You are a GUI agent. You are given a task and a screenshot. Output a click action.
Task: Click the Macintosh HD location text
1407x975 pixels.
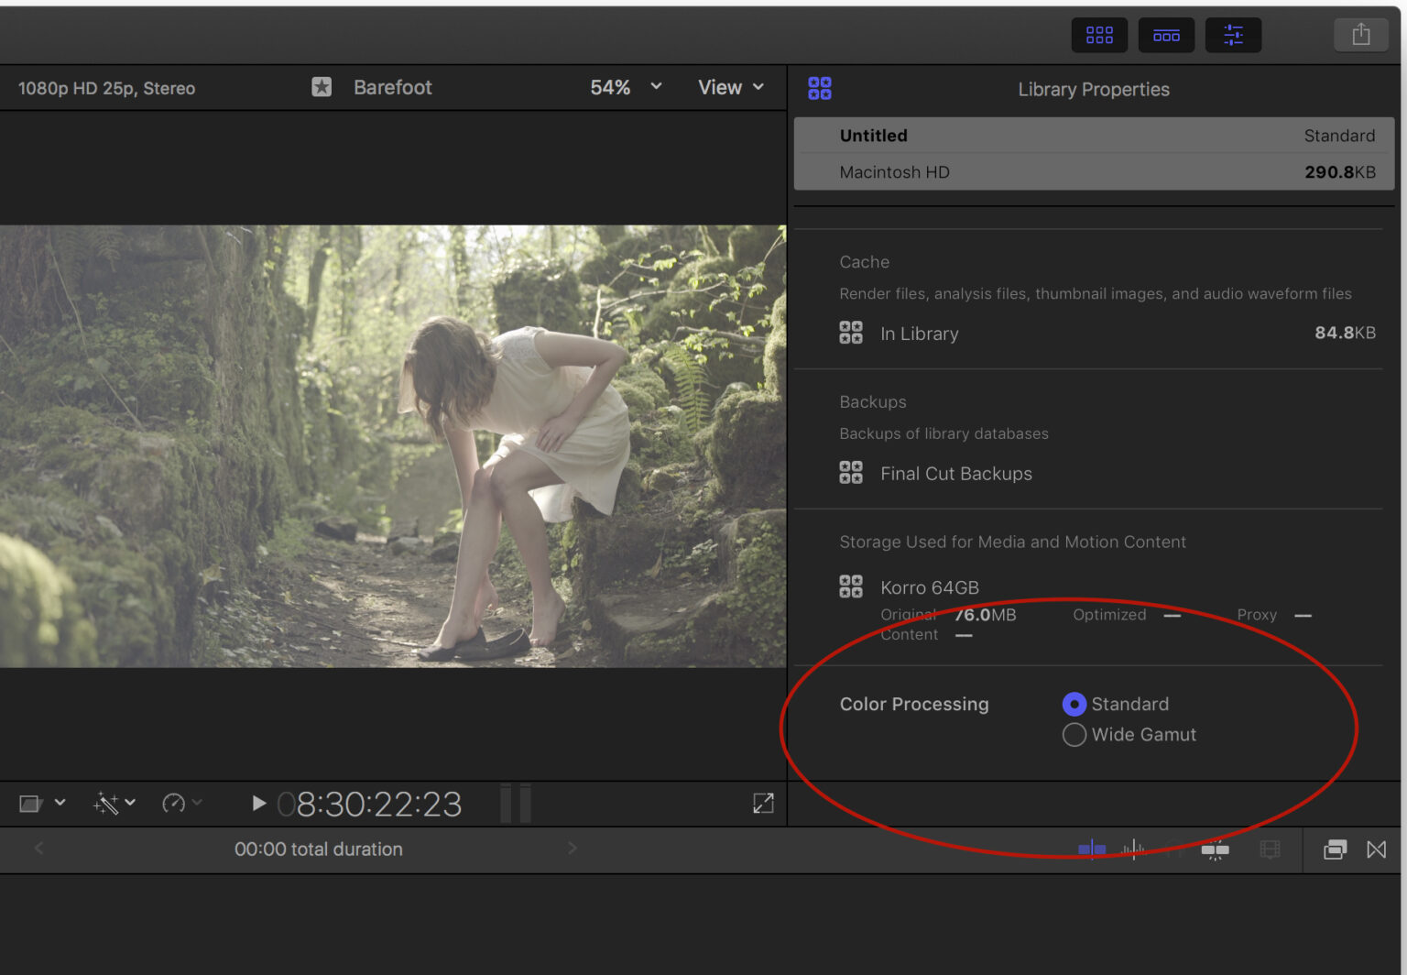click(895, 172)
